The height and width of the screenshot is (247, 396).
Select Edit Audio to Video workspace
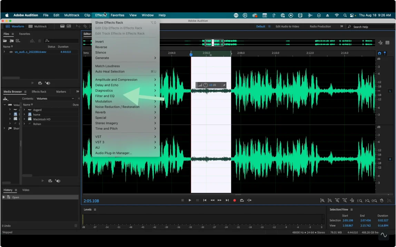tap(287, 26)
